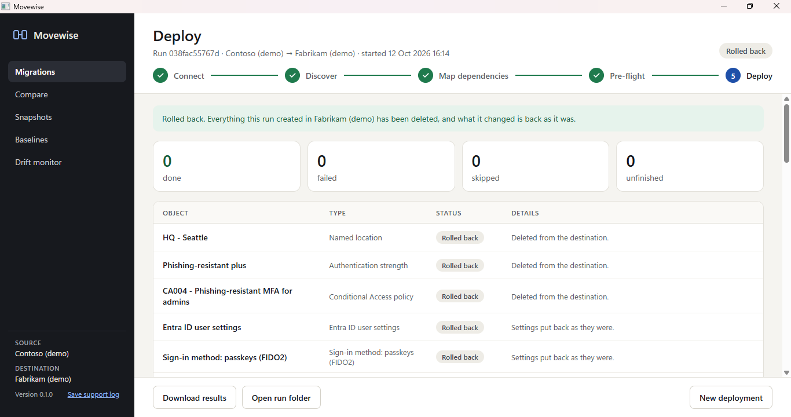Click the OBJECT column header

coord(175,213)
